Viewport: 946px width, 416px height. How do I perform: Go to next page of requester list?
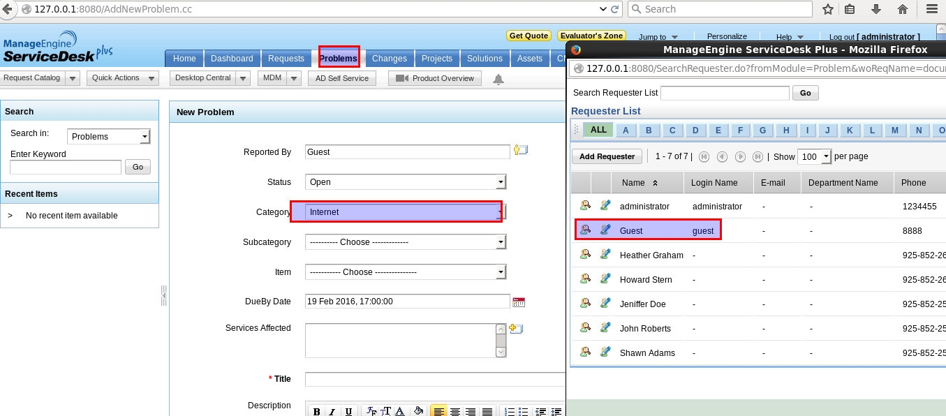coord(740,157)
